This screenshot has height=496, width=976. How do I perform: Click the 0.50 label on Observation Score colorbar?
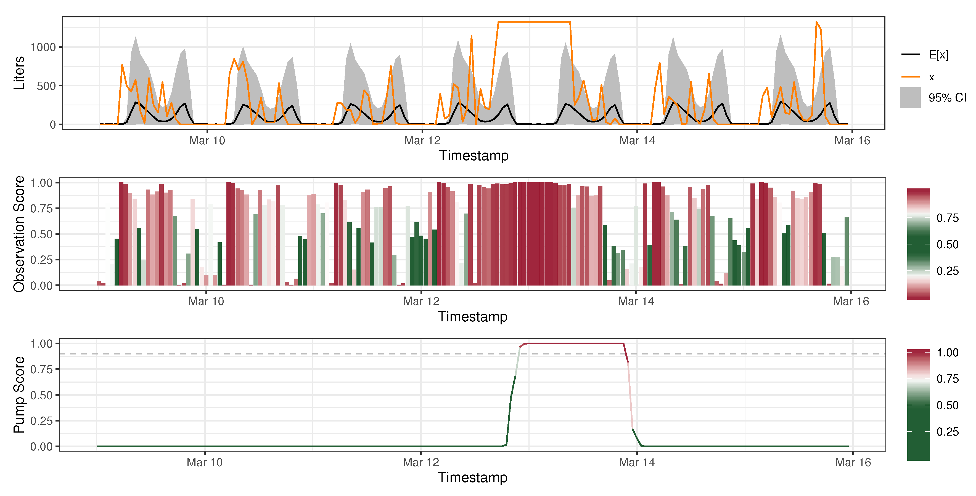(947, 245)
